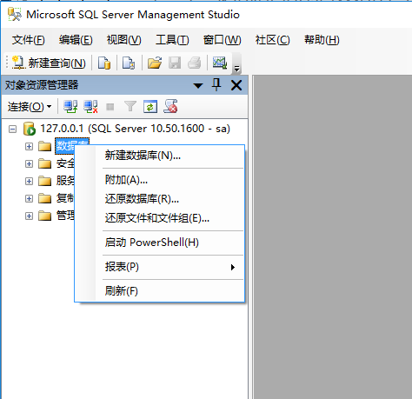The width and height of the screenshot is (412, 399).
Task: Select the 服务 tree label
Action: [x=65, y=181]
